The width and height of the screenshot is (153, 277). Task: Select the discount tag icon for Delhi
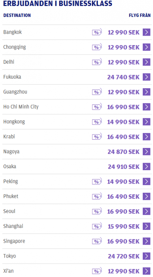point(97,62)
